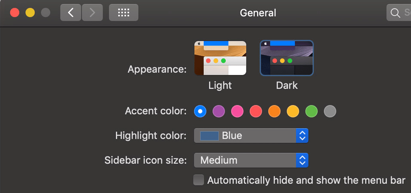Open the Highlight color dropdown

point(251,136)
